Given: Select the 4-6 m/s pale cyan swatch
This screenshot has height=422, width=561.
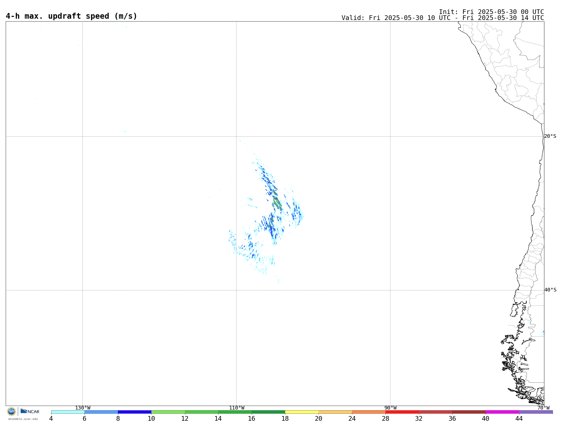Looking at the screenshot, I should (68, 412).
